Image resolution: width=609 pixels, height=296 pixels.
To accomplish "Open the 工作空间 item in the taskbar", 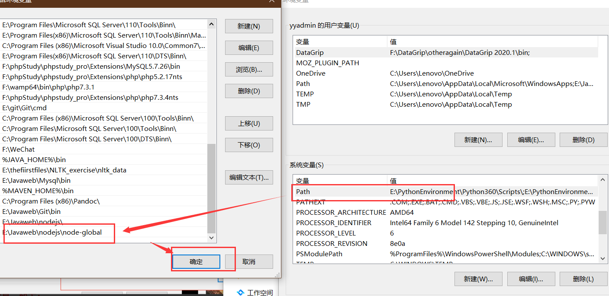I will point(255,292).
